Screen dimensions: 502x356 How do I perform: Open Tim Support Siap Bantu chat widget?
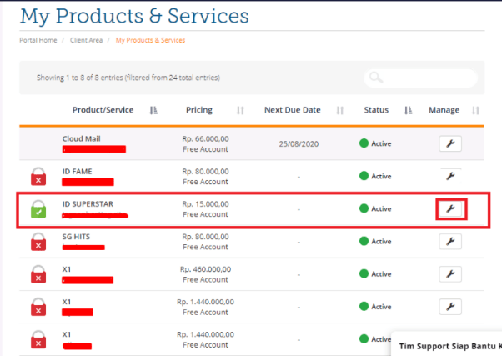(x=447, y=344)
